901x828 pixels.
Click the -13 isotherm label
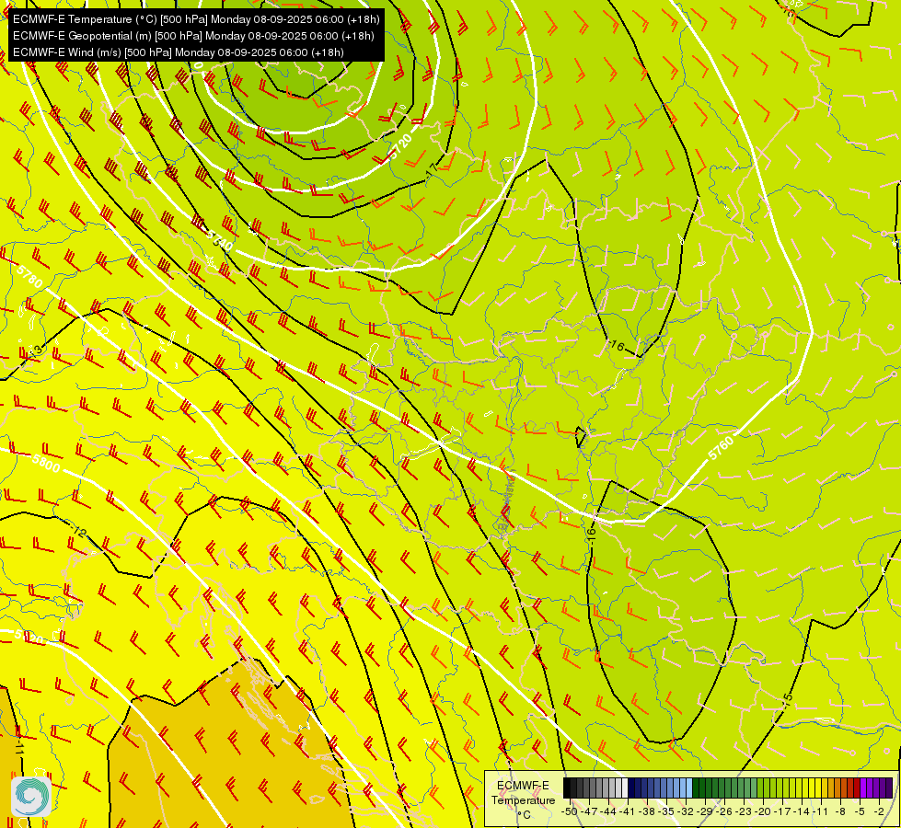pyautogui.click(x=34, y=350)
